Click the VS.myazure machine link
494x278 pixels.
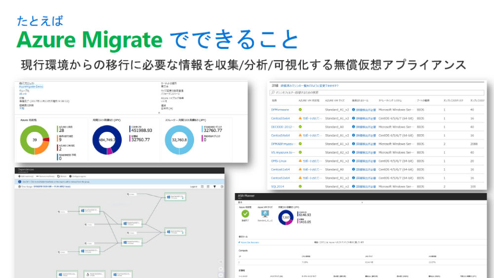pos(283,153)
